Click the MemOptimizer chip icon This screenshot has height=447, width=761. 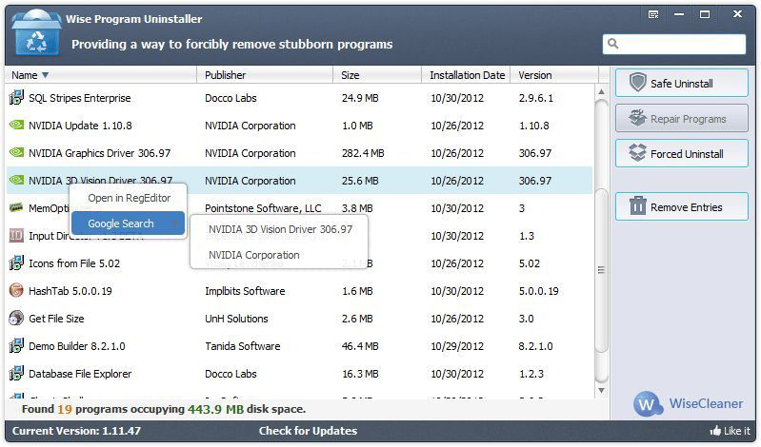click(16, 208)
